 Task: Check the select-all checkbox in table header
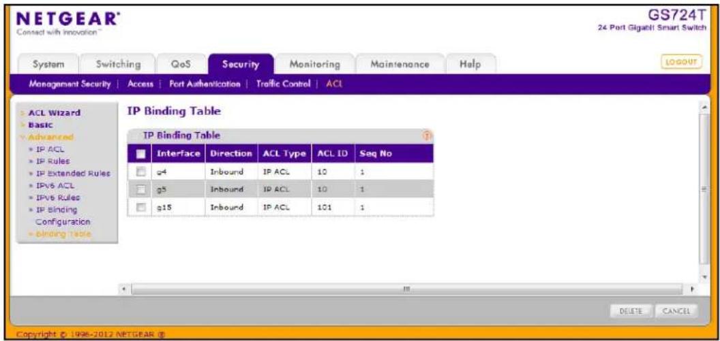click(140, 155)
